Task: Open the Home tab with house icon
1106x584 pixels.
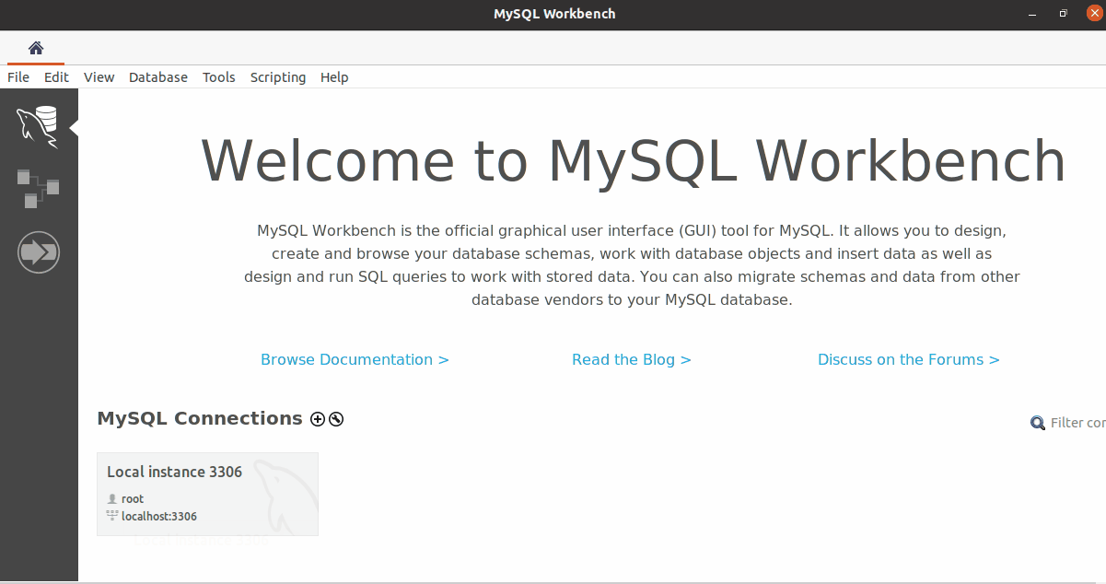Action: pyautogui.click(x=36, y=48)
